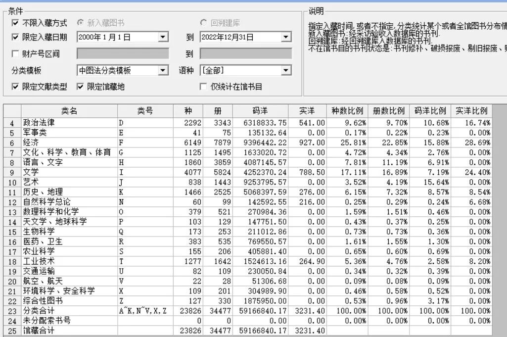507x337 pixels.
Task: Toggle the 限定文献类型 checkbox
Action: [x=15, y=87]
